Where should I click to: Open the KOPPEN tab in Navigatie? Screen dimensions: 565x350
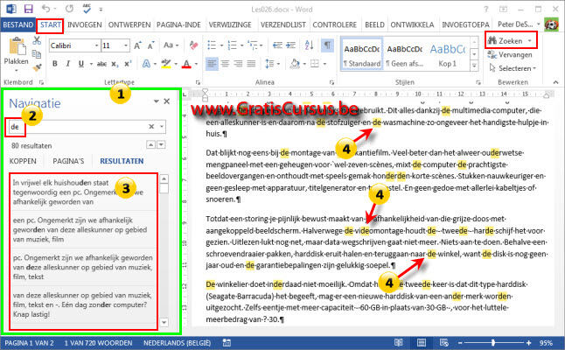pos(23,161)
